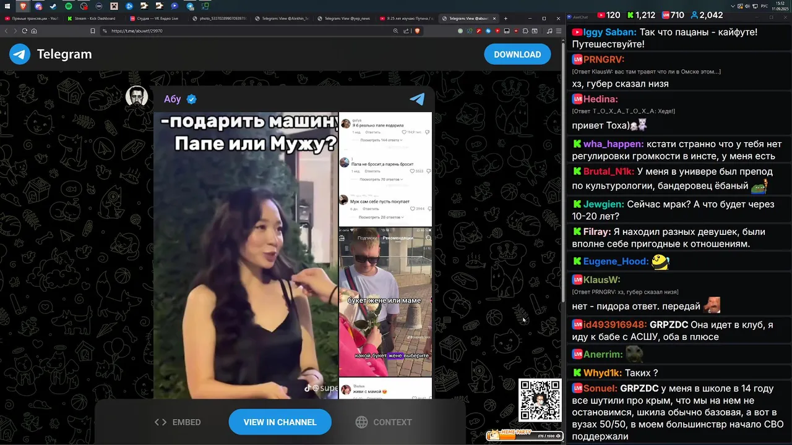The width and height of the screenshot is (792, 445).
Task: Show hidden system tray icons
Action: coord(733,6)
